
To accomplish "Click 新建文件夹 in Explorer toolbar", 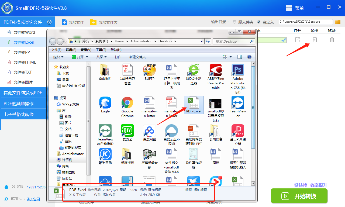I will pos(137,57).
